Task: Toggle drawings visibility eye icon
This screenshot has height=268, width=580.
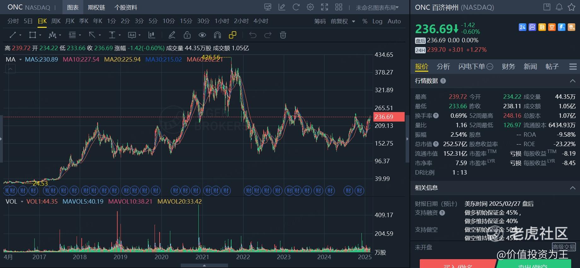Action: pyautogui.click(x=202, y=35)
